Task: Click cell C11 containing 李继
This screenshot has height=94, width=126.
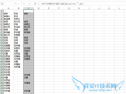Action: [28, 38]
